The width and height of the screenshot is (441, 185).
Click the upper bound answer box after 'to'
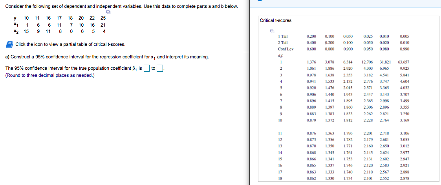pos(160,68)
